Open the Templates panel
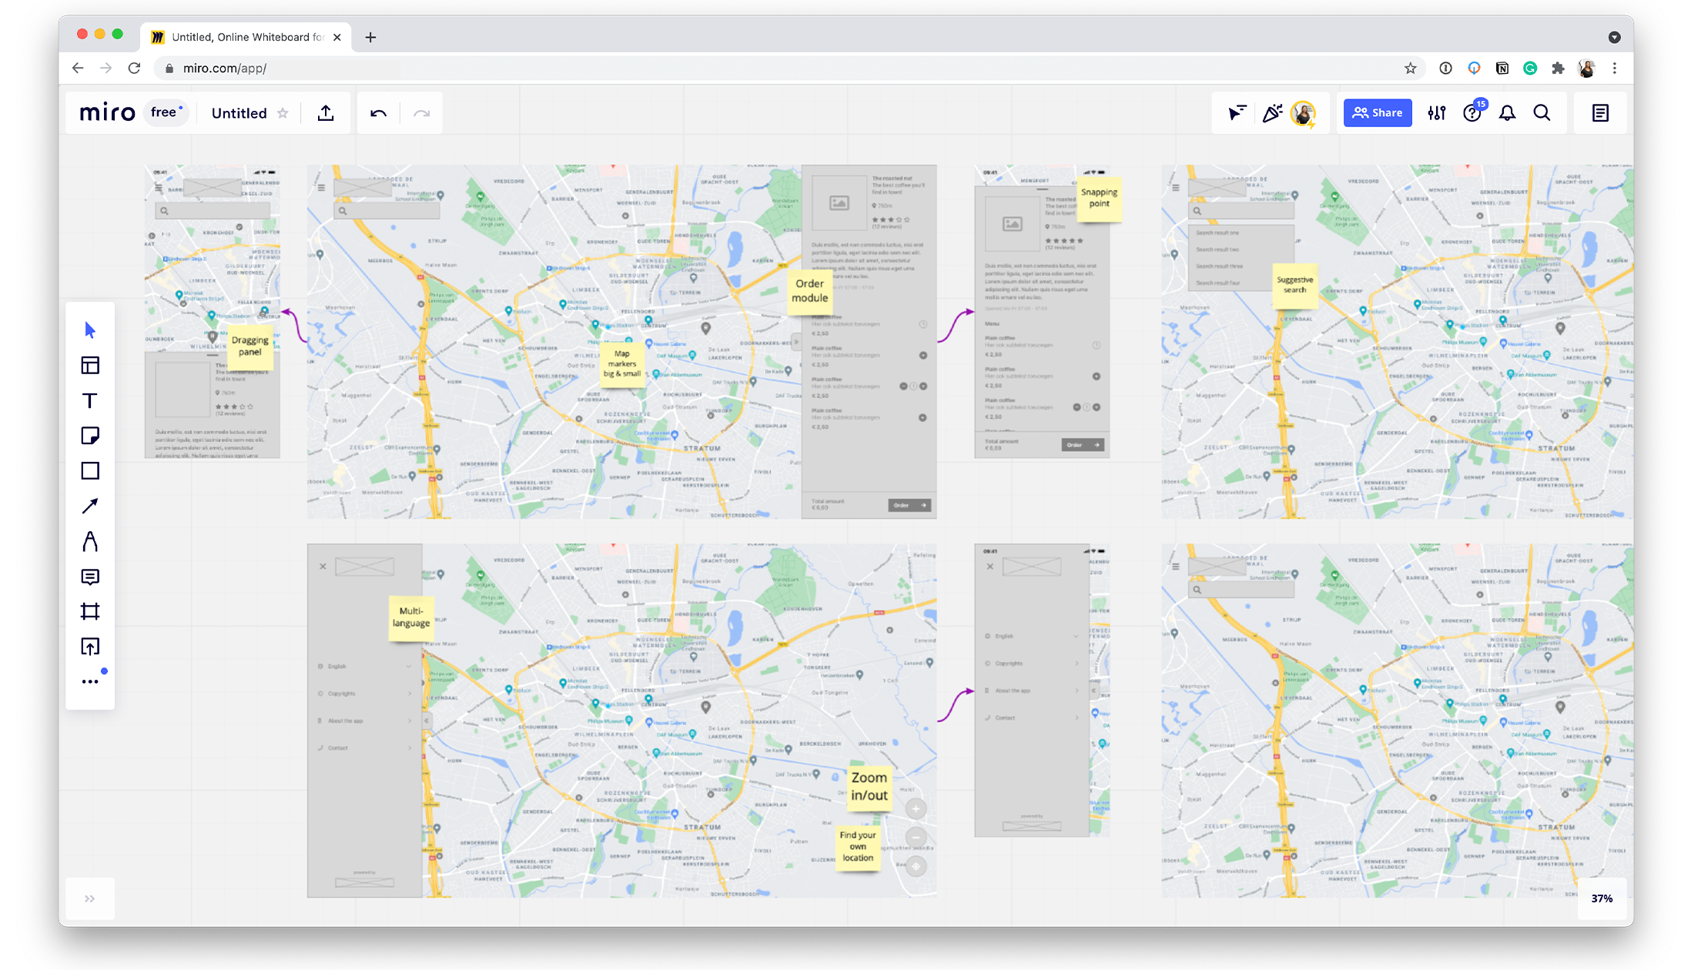Screen dimensions: 1691x970 [90, 366]
